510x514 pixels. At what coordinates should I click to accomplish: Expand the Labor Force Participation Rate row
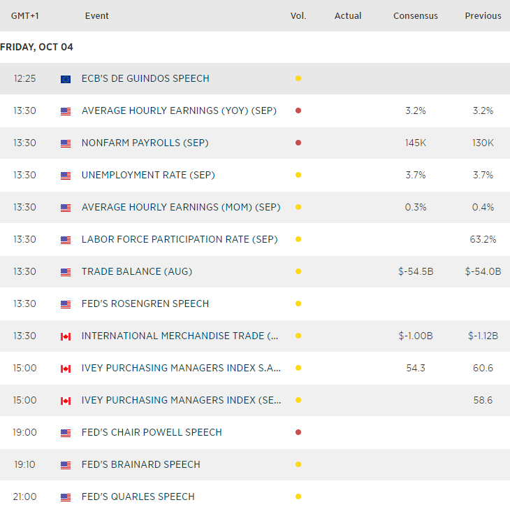click(179, 239)
